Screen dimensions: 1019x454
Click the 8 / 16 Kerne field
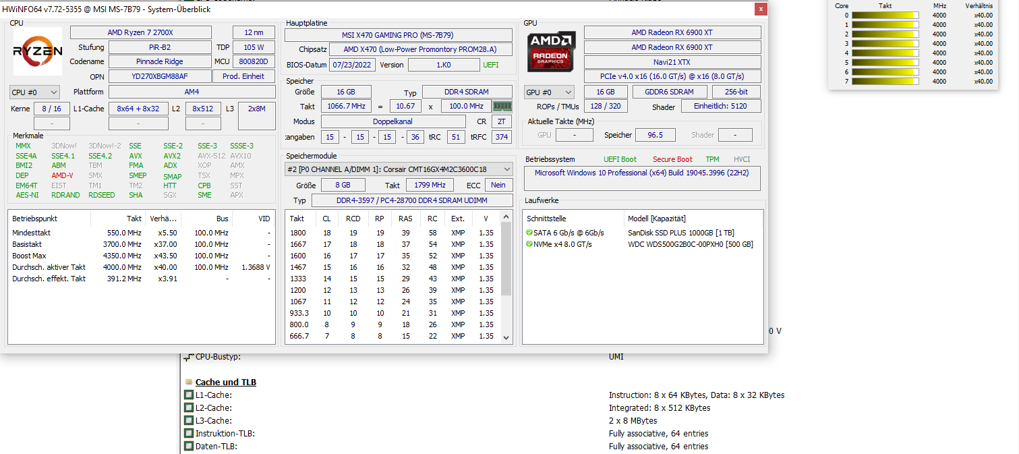point(51,109)
